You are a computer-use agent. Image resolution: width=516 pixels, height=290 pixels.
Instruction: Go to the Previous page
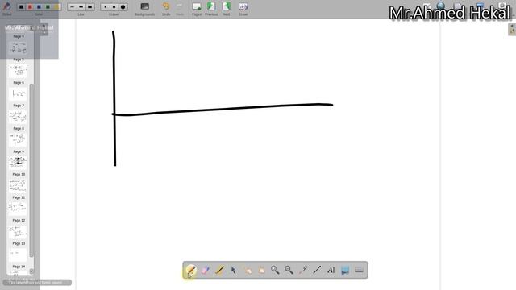click(x=211, y=9)
